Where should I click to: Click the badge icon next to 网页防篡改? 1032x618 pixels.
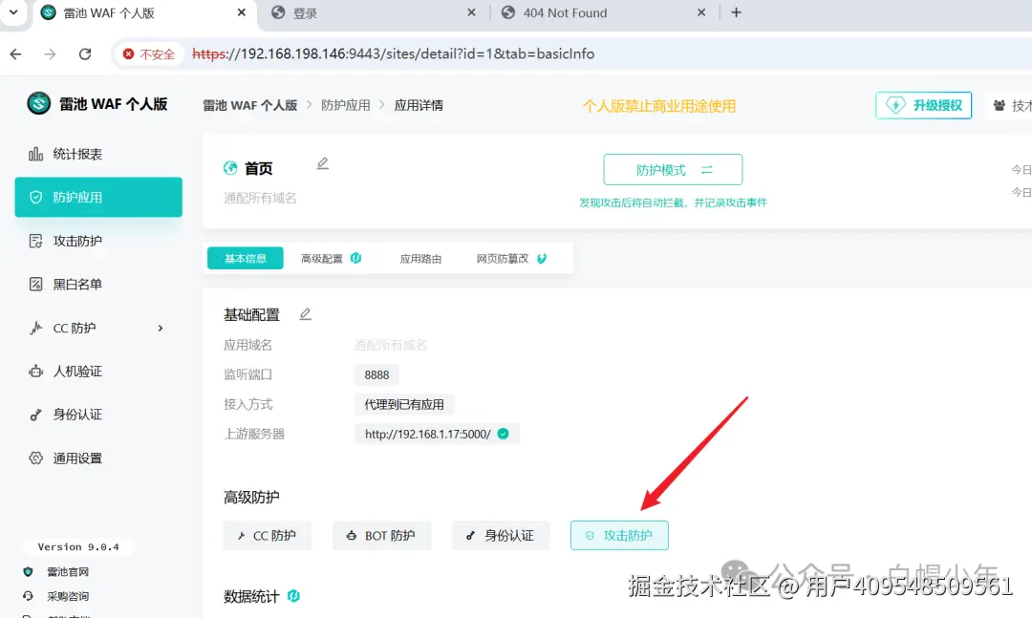pyautogui.click(x=542, y=259)
